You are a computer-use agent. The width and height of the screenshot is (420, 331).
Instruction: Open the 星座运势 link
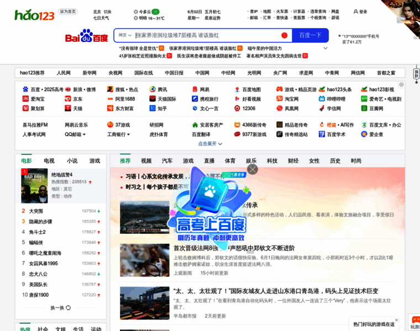click(212, 18)
